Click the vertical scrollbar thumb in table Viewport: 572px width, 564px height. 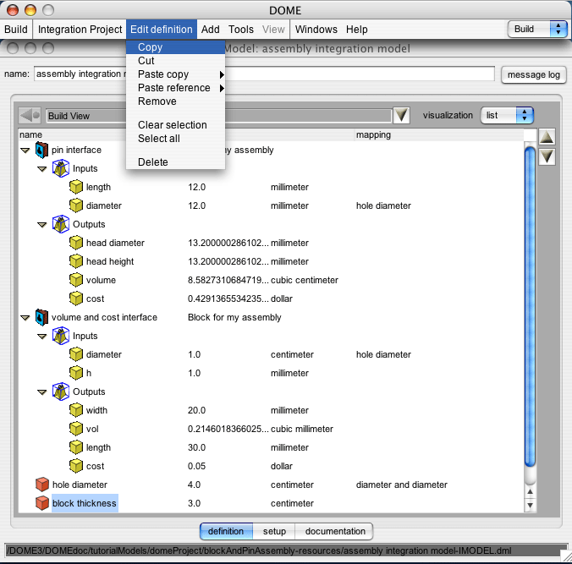click(x=530, y=306)
